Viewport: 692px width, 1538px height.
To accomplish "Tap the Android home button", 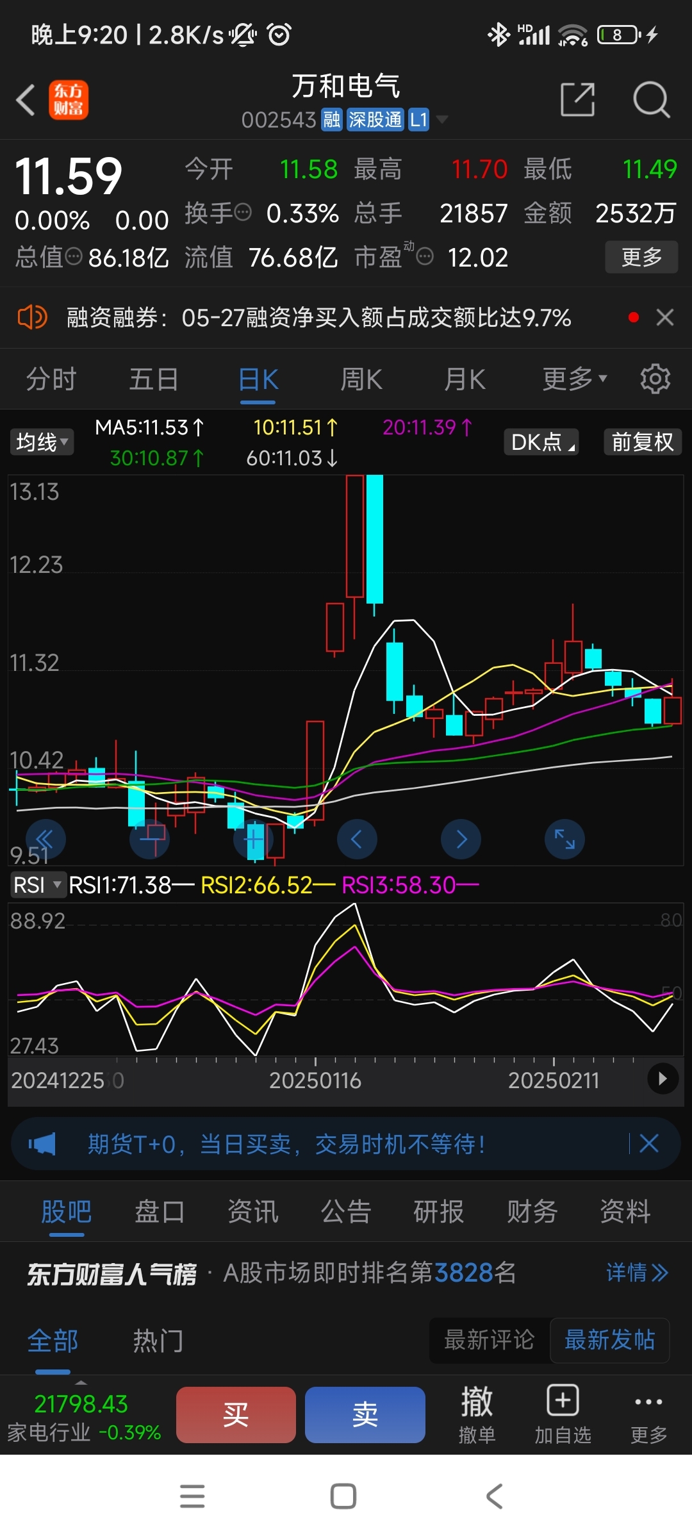I will [343, 1496].
